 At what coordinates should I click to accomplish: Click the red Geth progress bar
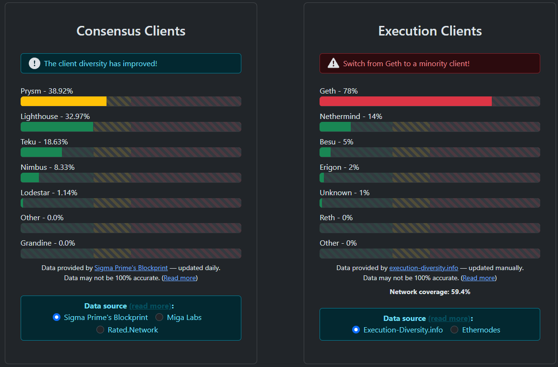pos(405,101)
